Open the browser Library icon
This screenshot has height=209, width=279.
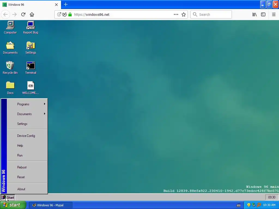coord(254,14)
